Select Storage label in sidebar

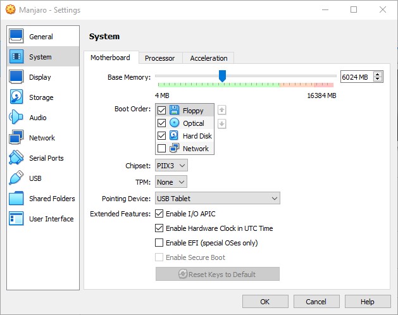(41, 97)
